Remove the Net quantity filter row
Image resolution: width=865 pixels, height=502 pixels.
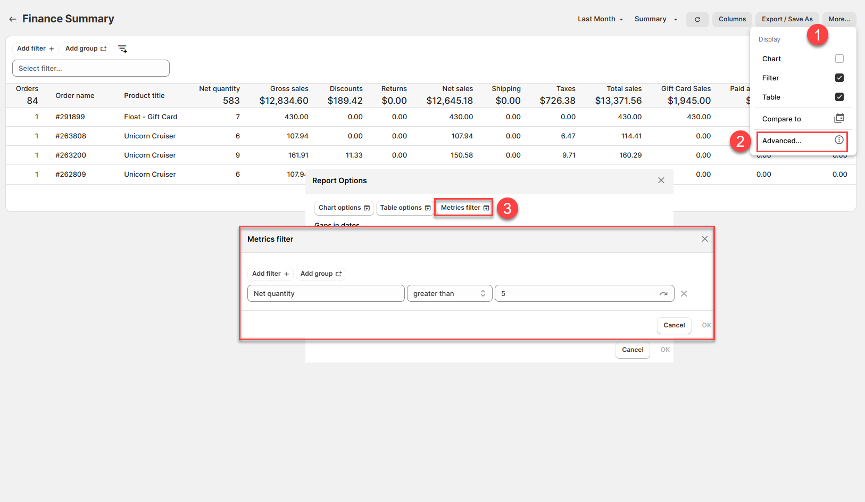pyautogui.click(x=684, y=294)
